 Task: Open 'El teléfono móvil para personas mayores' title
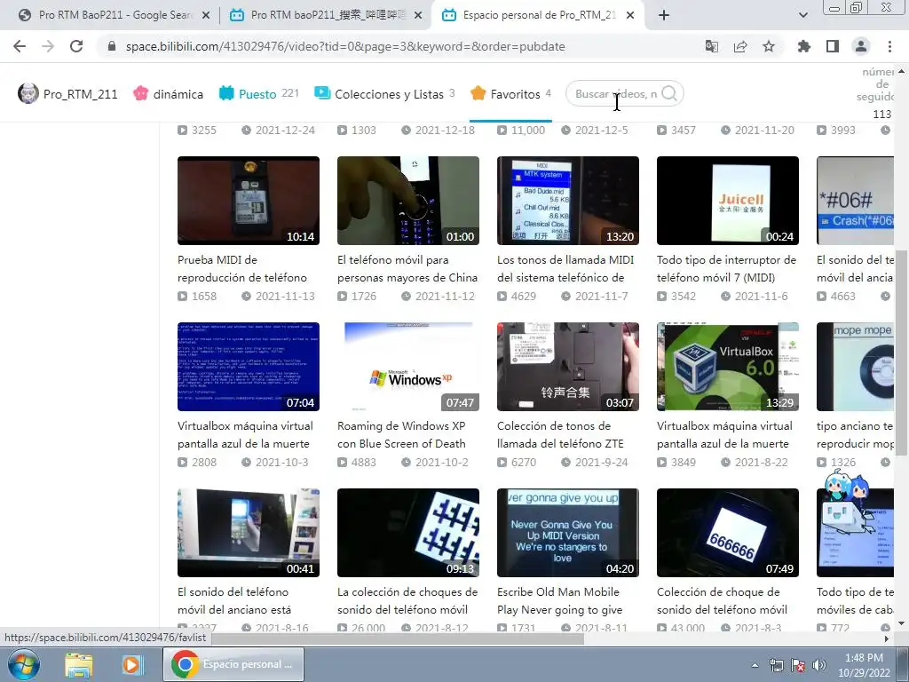407,268
